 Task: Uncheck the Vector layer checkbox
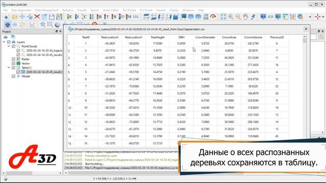[x=14, y=63]
